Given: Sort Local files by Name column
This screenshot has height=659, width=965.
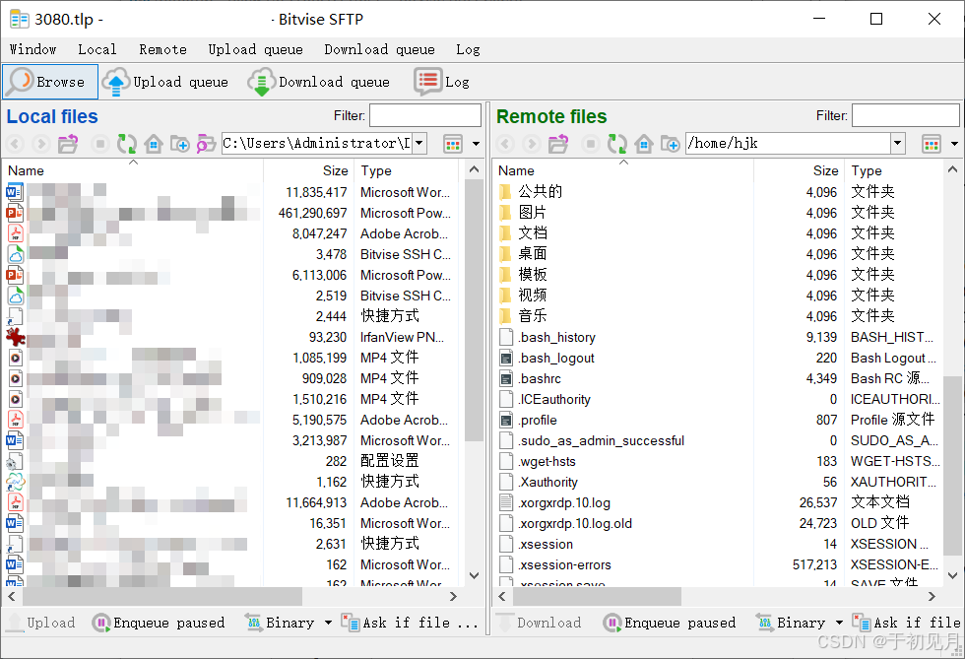Looking at the screenshot, I should click(x=134, y=170).
